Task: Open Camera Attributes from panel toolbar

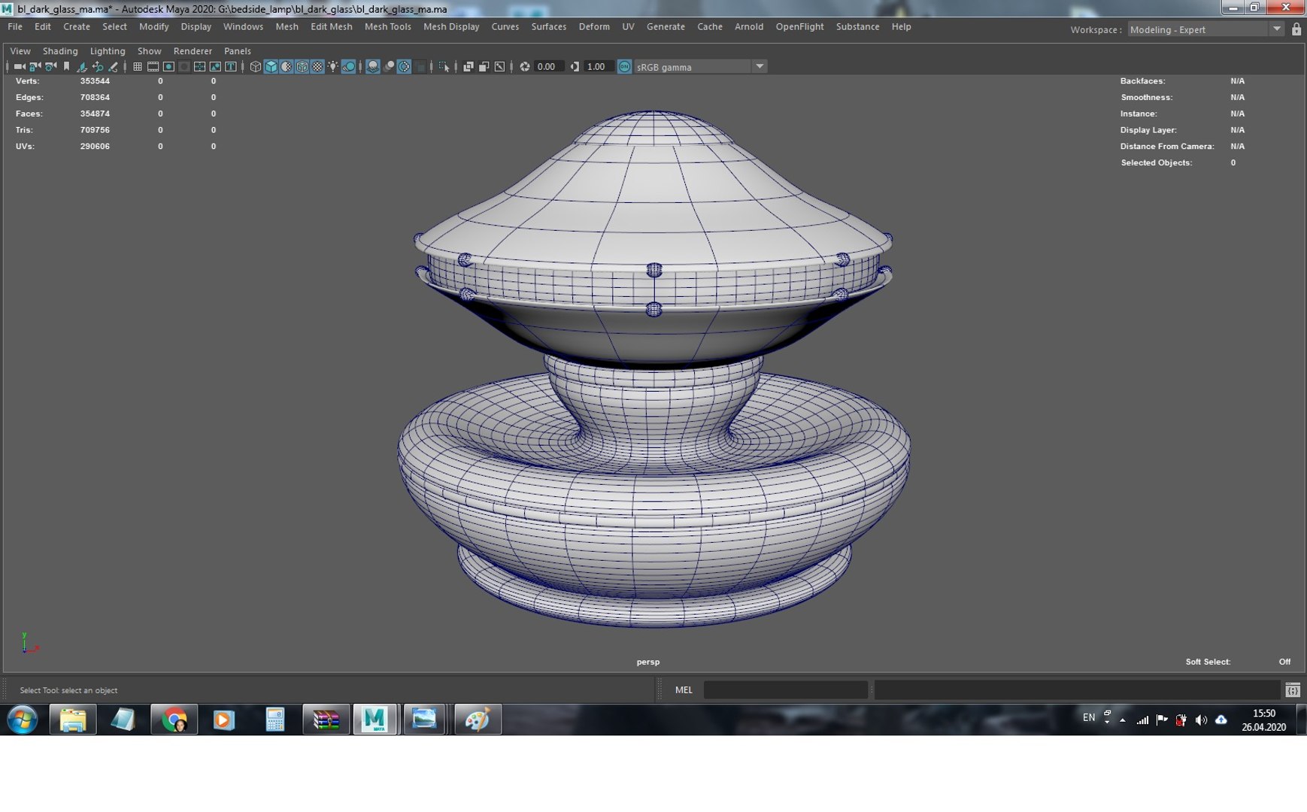Action: pos(50,67)
